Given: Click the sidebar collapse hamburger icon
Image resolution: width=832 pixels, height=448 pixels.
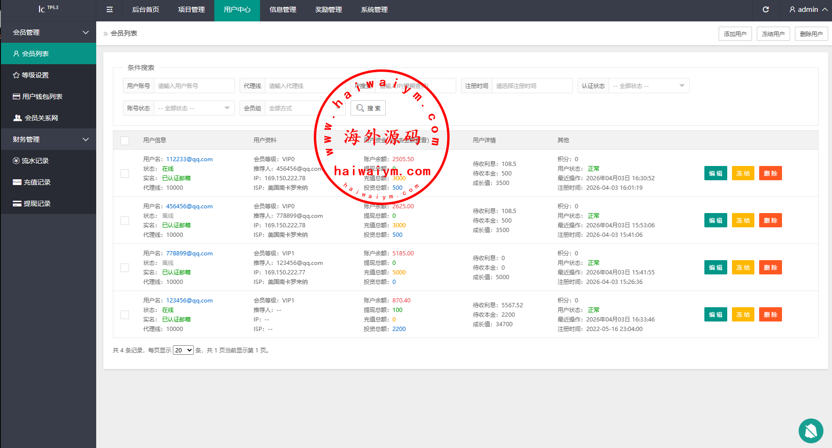Looking at the screenshot, I should pyautogui.click(x=110, y=10).
